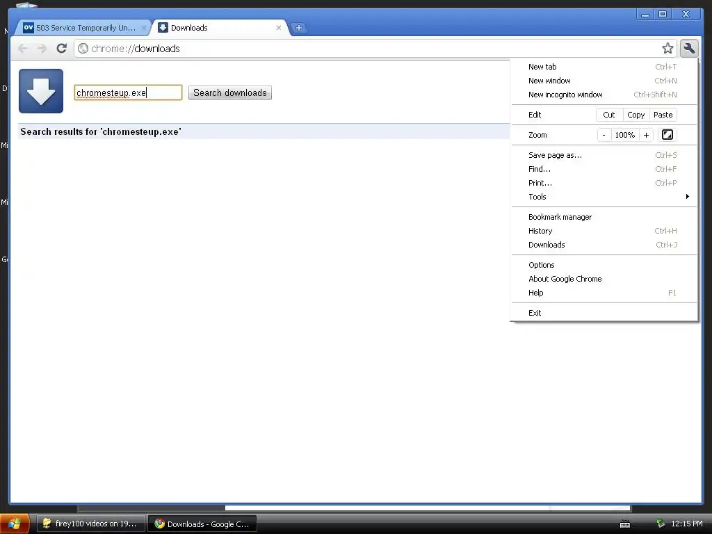Click the 100% zoom level value

pyautogui.click(x=625, y=135)
